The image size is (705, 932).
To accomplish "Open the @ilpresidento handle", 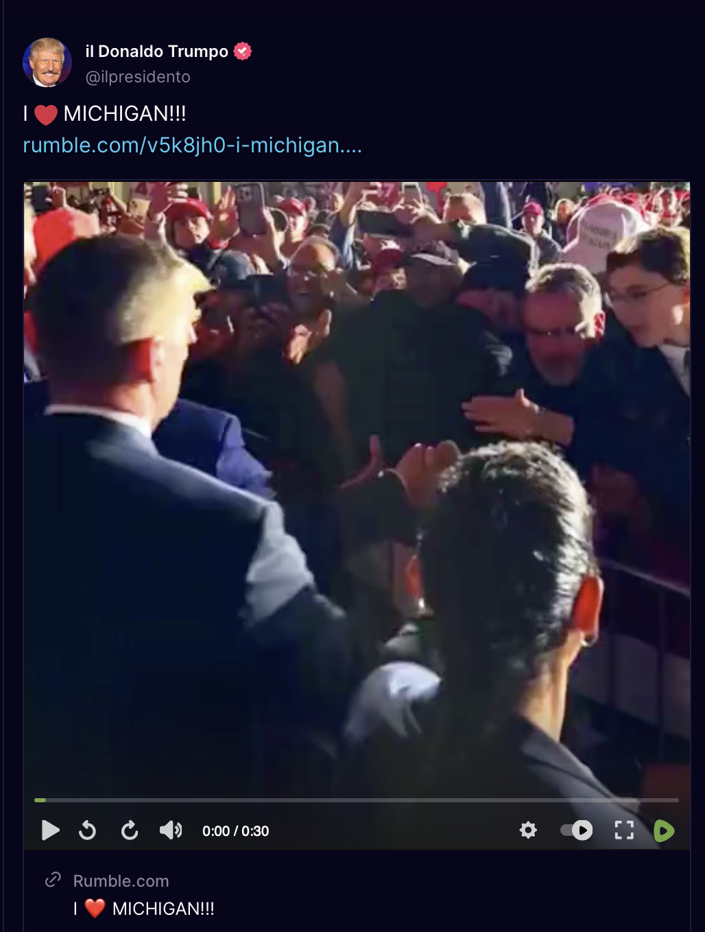I will [138, 77].
